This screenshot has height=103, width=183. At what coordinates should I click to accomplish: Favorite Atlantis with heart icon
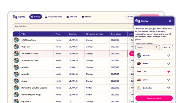pyautogui.click(x=168, y=55)
